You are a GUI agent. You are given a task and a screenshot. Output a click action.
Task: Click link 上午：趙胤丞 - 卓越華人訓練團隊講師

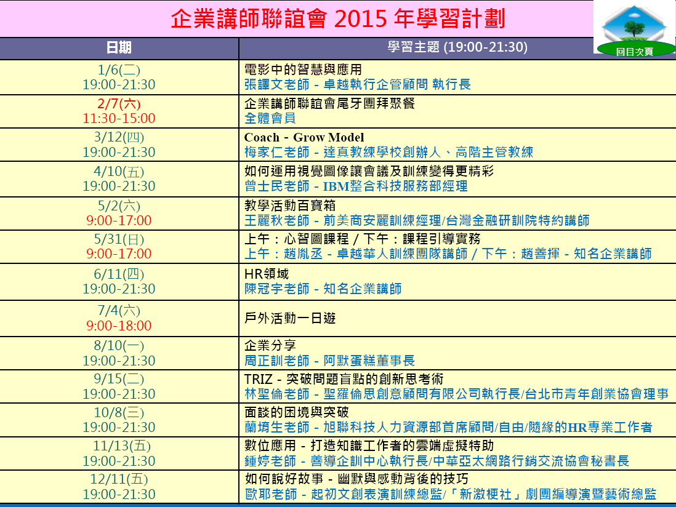tap(356, 253)
